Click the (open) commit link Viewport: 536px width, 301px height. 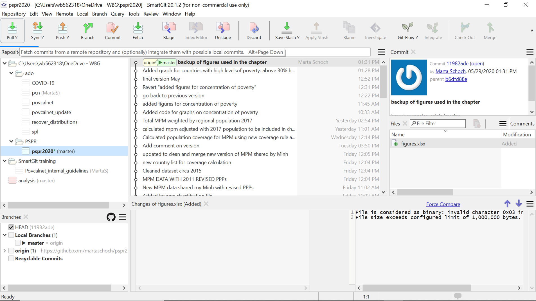click(x=477, y=63)
